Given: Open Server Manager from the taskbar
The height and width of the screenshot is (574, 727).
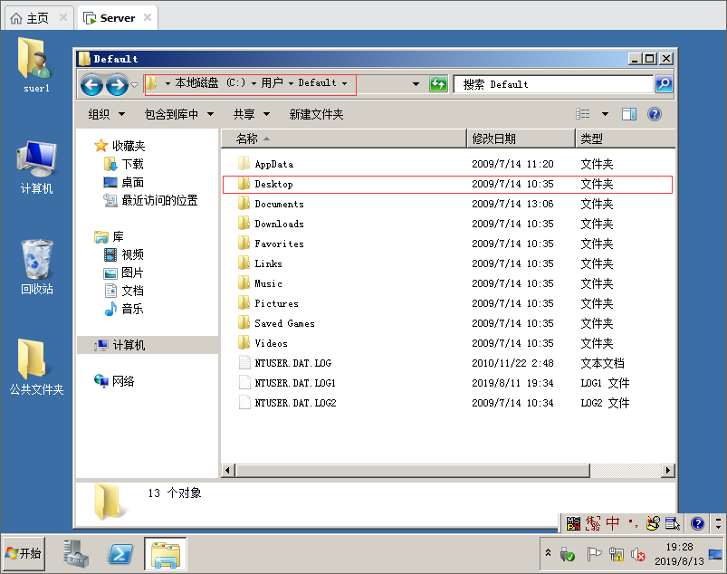Looking at the screenshot, I should (77, 554).
